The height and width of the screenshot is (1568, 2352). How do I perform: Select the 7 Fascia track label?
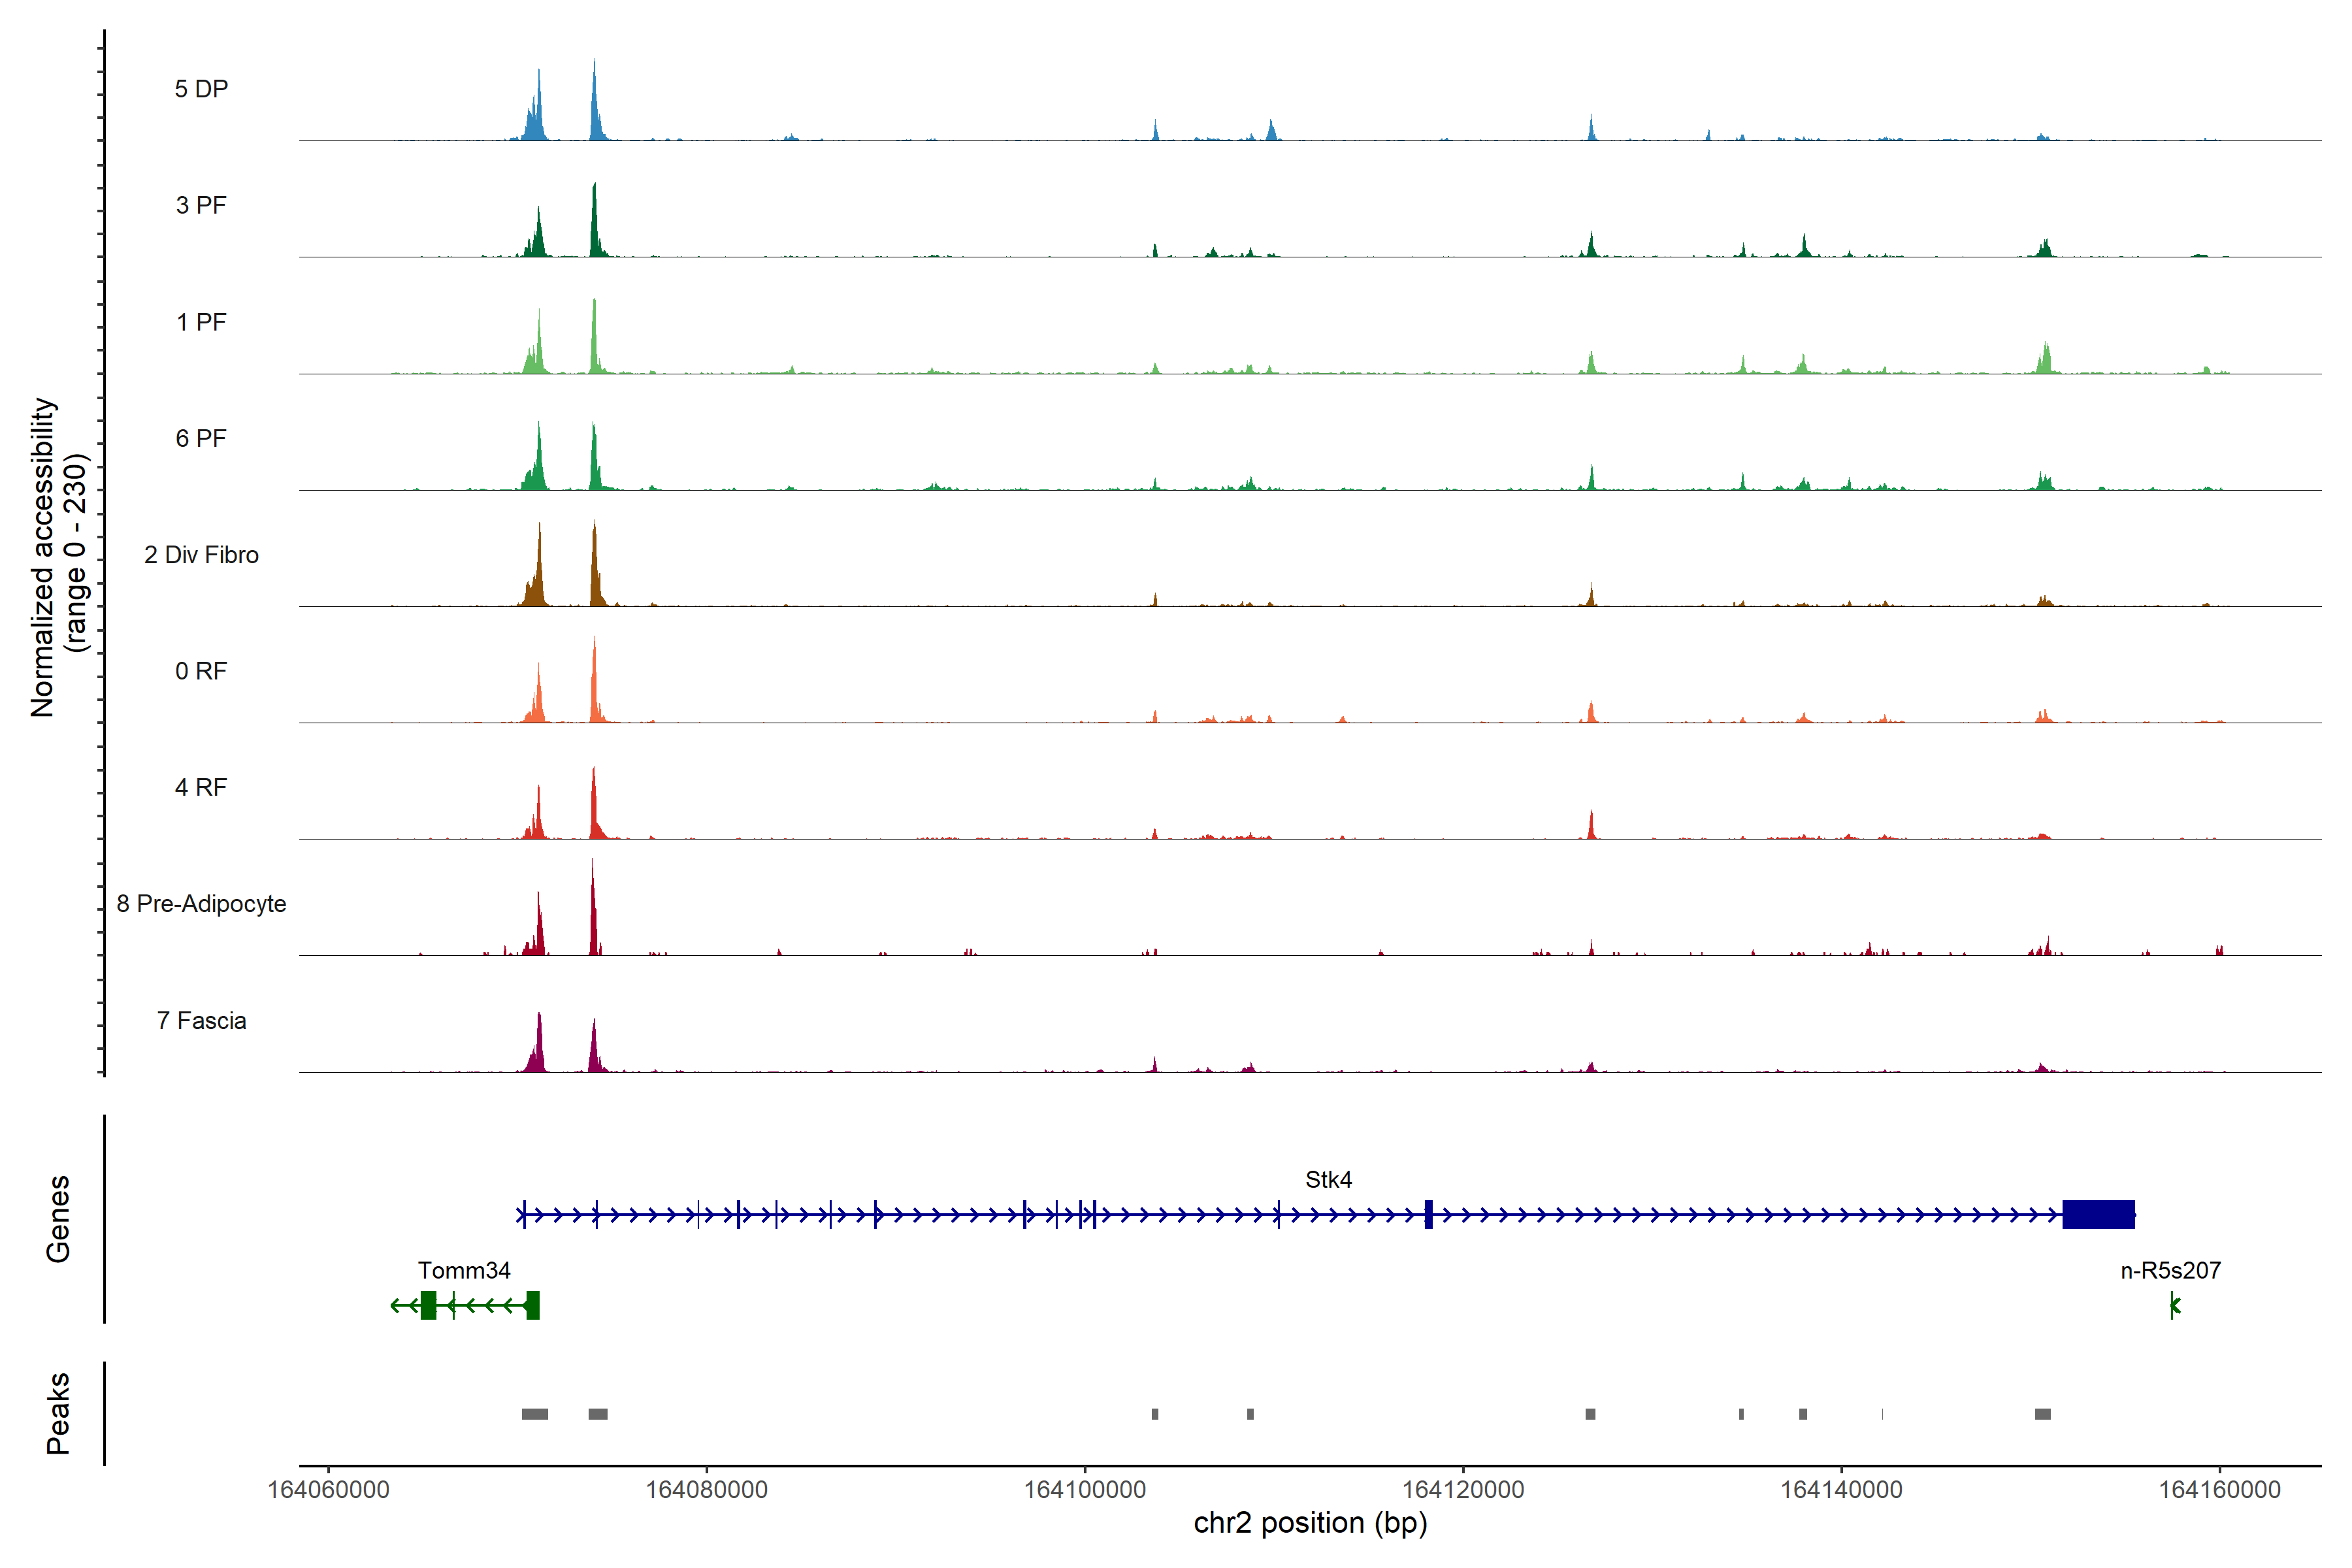coord(201,1021)
